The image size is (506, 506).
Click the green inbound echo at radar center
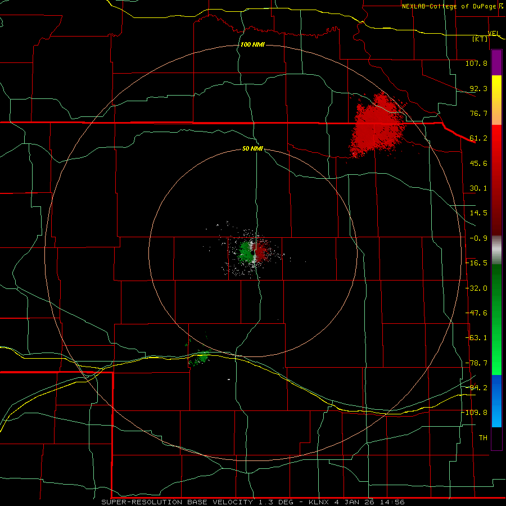(x=246, y=251)
